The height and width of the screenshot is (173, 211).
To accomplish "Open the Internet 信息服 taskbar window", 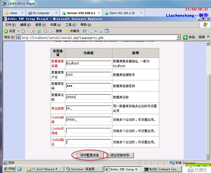I will tap(84, 169).
